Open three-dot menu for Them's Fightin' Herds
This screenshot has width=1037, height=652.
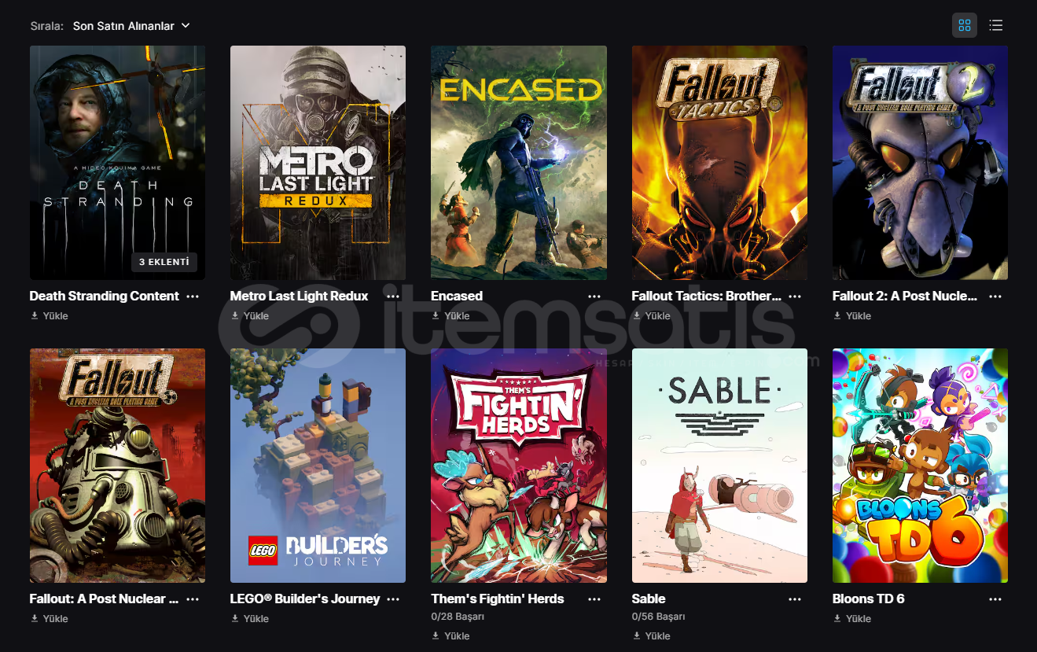594,599
